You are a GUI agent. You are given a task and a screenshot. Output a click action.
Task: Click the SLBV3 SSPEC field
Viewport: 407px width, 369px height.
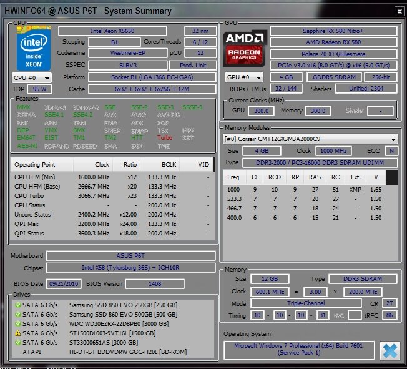tap(128, 65)
